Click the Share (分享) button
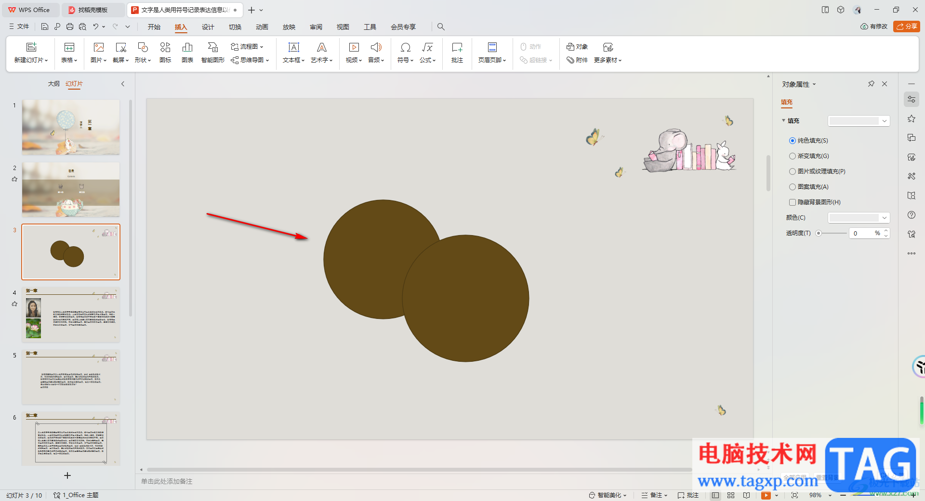This screenshot has width=925, height=501. click(x=906, y=26)
